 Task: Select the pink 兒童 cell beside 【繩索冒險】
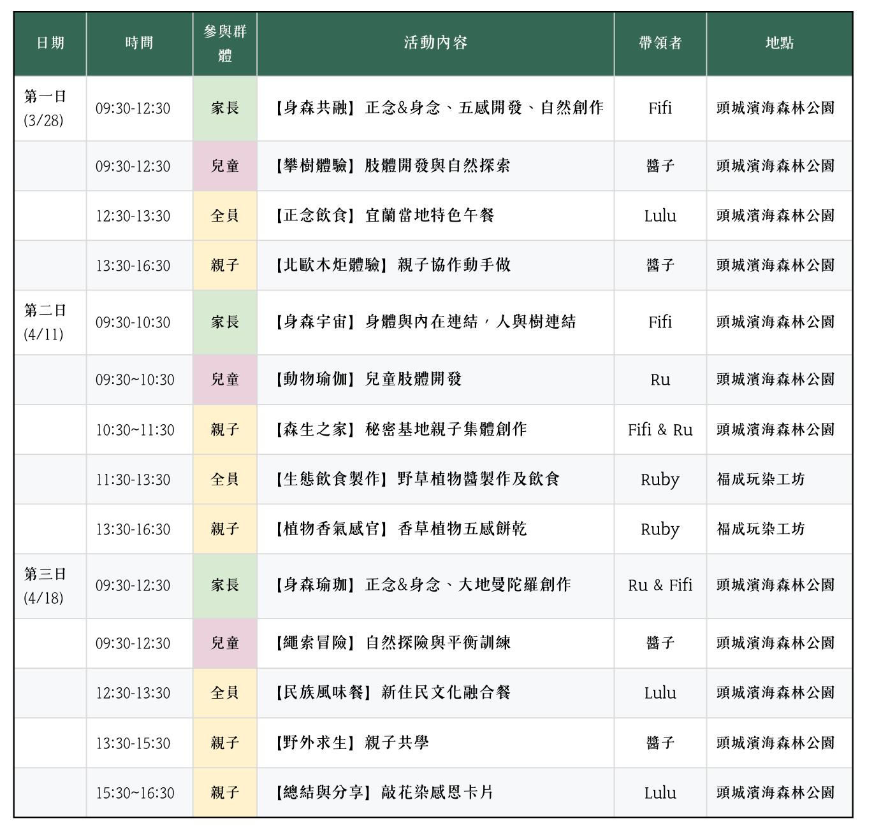pyautogui.click(x=225, y=643)
